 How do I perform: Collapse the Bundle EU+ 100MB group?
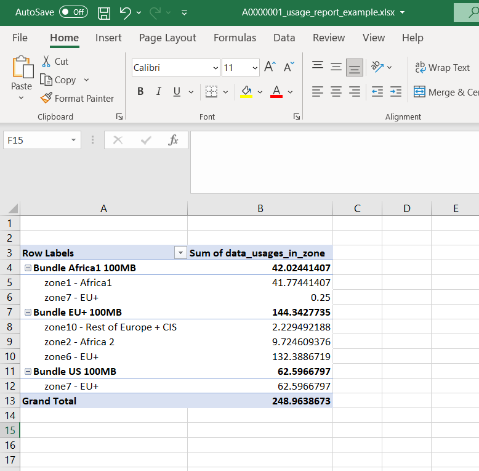(x=28, y=313)
